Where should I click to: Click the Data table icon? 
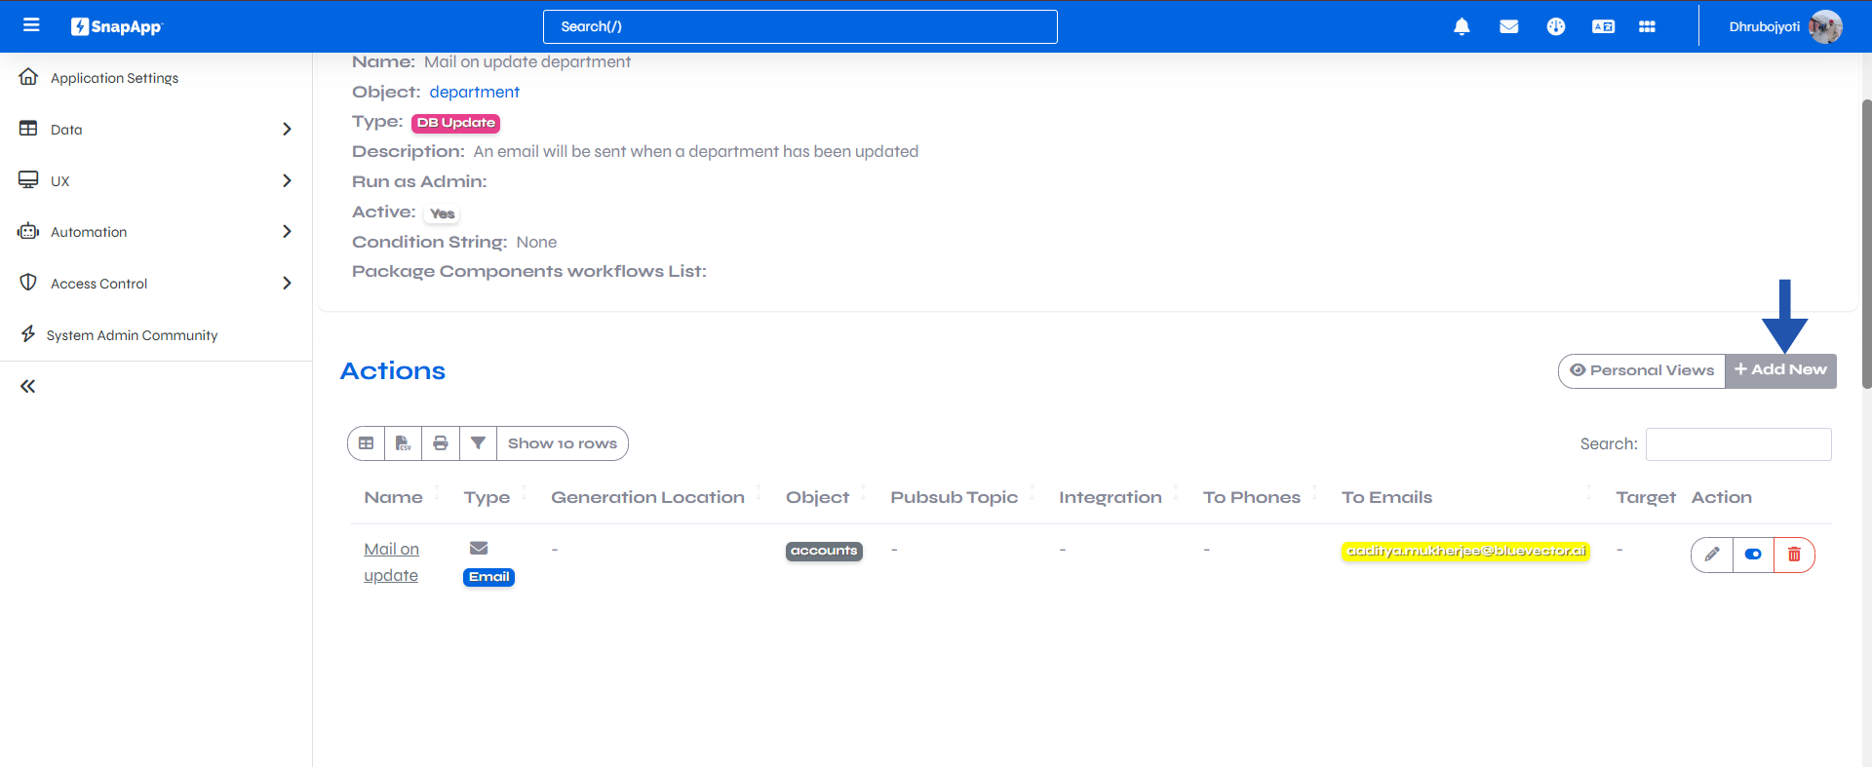(x=28, y=129)
